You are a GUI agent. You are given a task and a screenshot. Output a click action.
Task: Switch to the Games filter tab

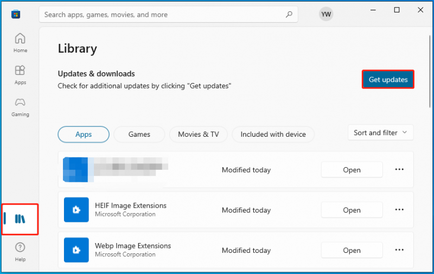tap(139, 134)
